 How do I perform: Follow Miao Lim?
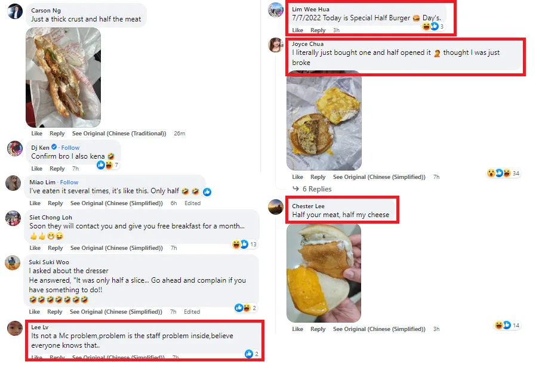pos(69,182)
